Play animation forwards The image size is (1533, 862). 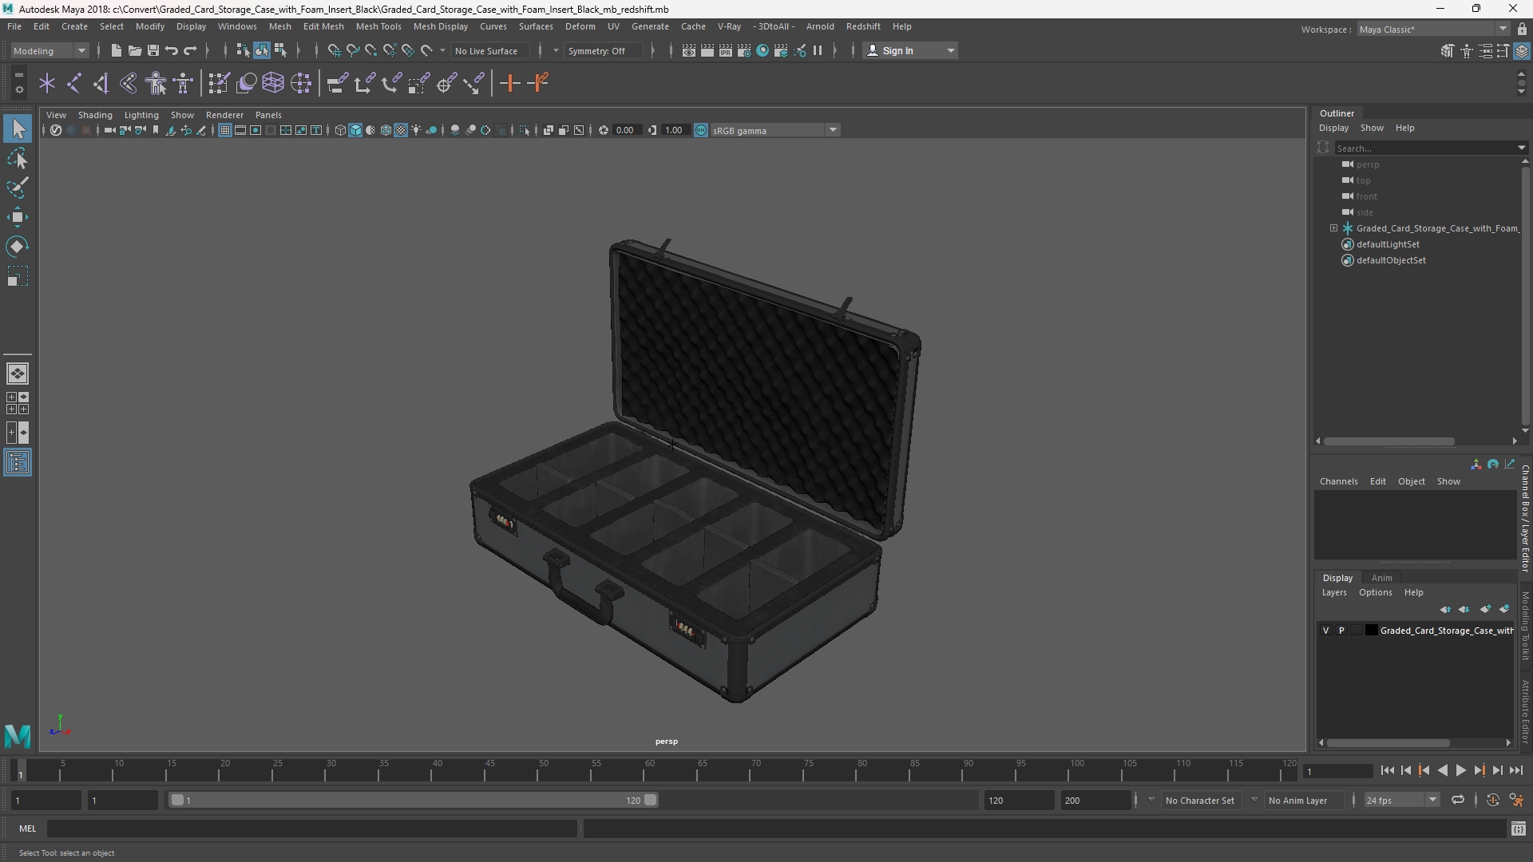(1460, 771)
